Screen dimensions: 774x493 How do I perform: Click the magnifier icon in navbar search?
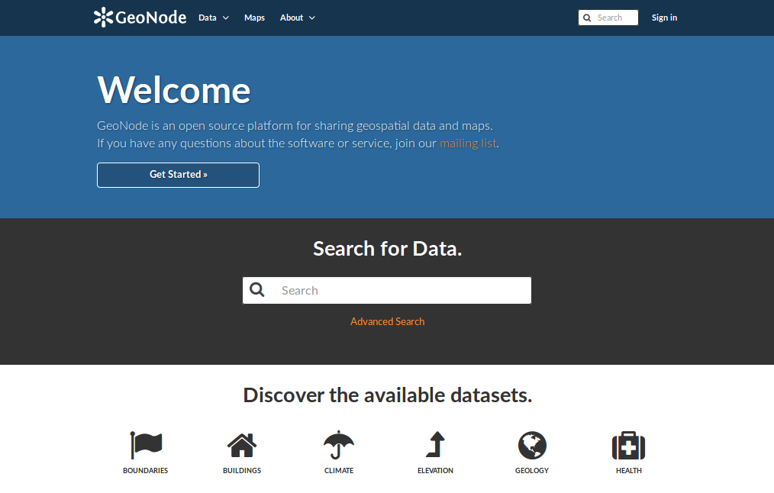[587, 18]
